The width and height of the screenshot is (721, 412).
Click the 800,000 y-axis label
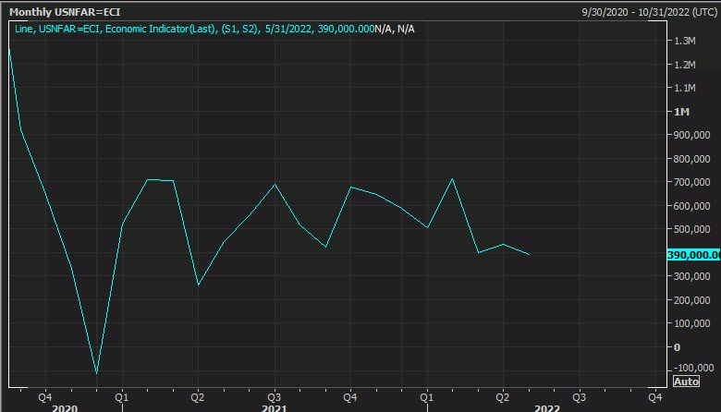click(x=691, y=159)
